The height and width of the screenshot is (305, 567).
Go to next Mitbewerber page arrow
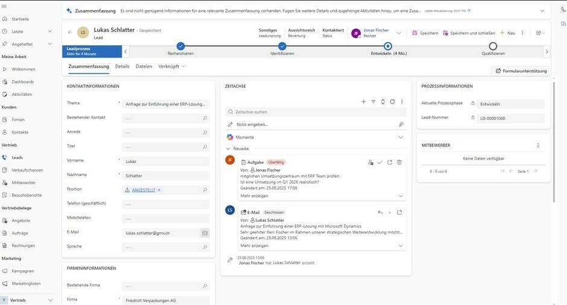[535, 171]
